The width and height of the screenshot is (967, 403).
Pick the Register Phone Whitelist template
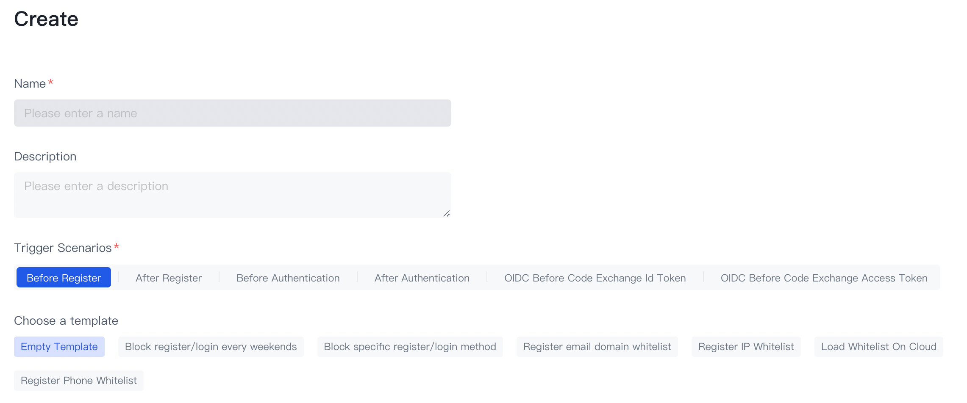point(78,381)
